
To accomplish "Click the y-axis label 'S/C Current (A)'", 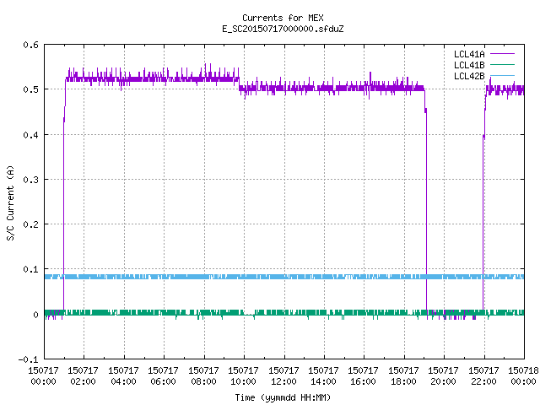I will (x=10, y=203).
